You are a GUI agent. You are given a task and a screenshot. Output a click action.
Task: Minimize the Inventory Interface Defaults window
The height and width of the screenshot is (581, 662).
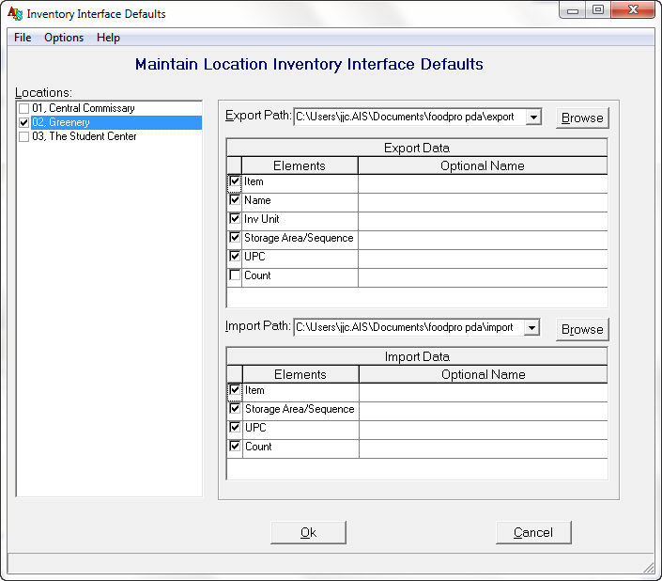pos(573,10)
